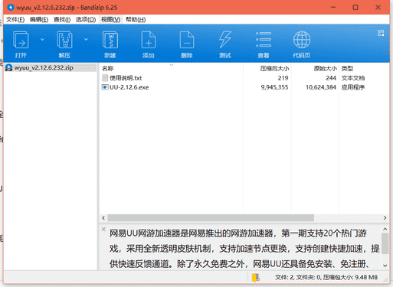Sort by the 类型 column header
The height and width of the screenshot is (287, 393).
click(x=347, y=68)
